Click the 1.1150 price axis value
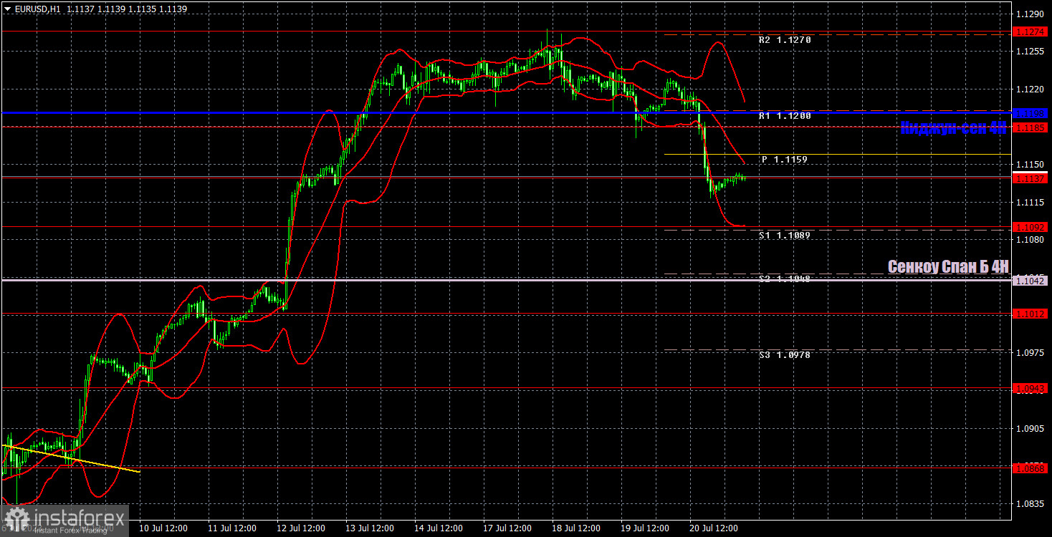Viewport: 1052px width, 537px height. click(x=1031, y=165)
